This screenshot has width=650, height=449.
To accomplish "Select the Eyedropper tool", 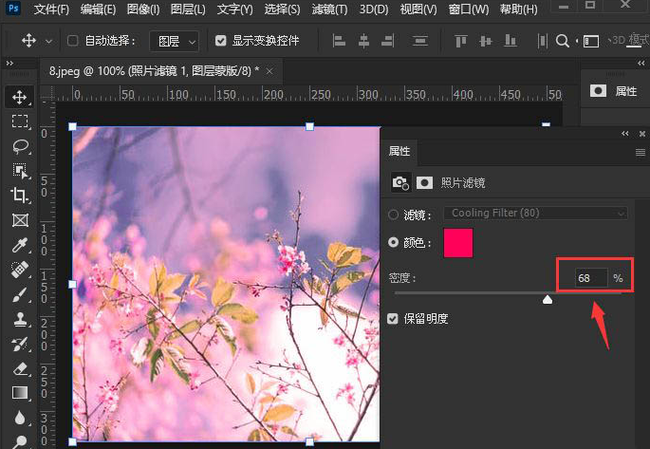I will 20,245.
